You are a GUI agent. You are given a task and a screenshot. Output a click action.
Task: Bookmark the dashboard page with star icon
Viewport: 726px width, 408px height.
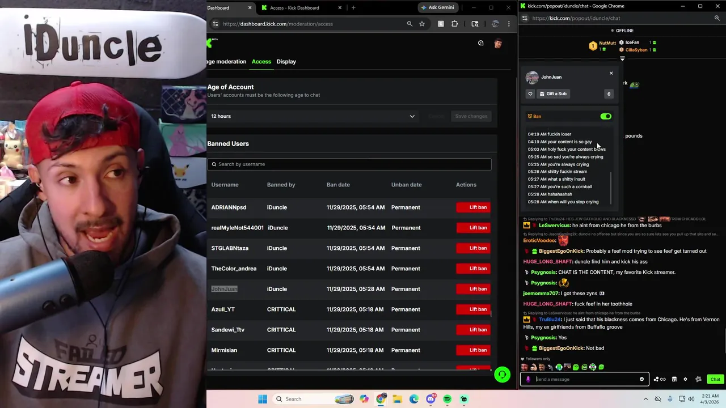422,24
